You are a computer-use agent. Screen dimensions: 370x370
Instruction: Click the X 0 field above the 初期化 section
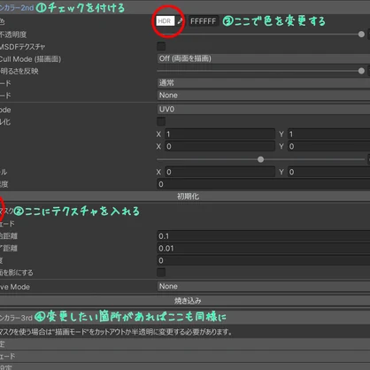click(x=220, y=172)
